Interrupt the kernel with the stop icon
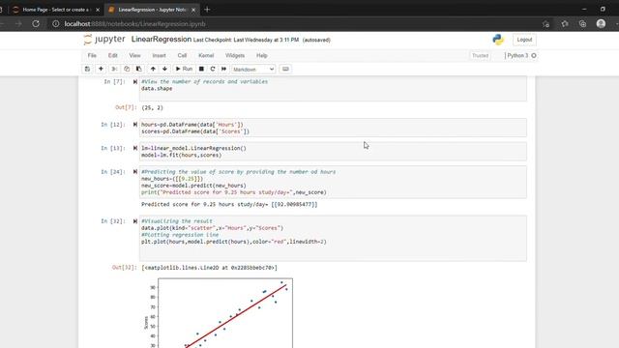Image resolution: width=619 pixels, height=348 pixels. (201, 69)
